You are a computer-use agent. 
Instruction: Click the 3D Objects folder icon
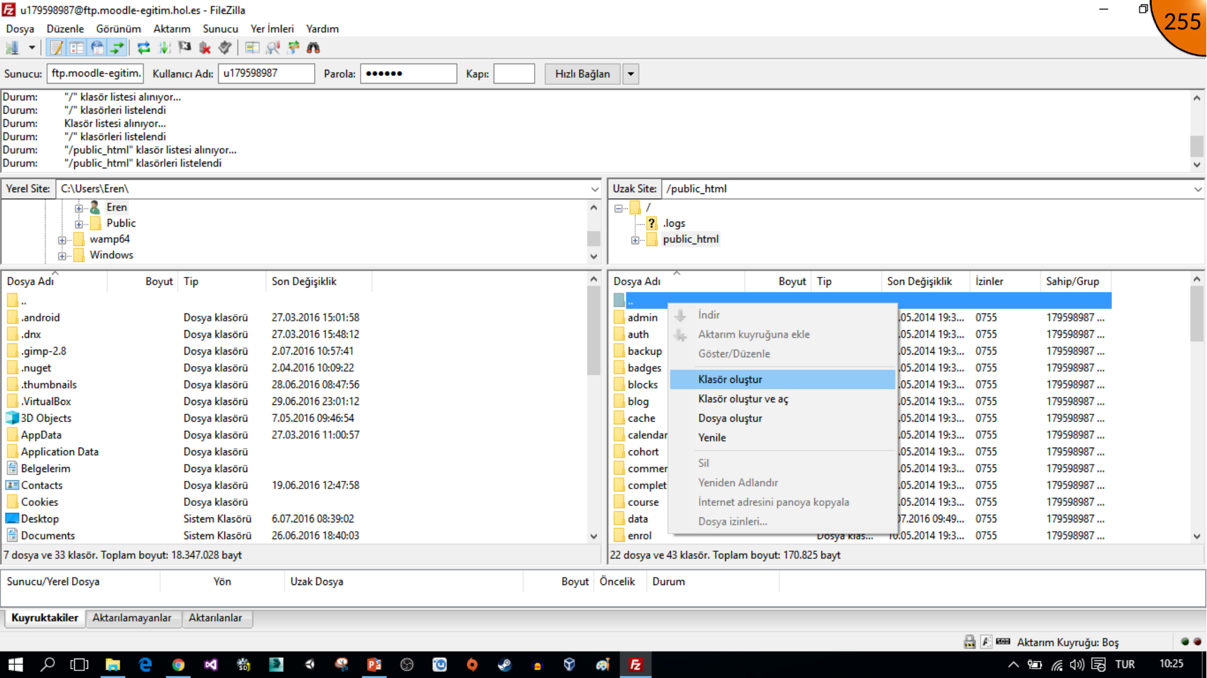[x=12, y=417]
